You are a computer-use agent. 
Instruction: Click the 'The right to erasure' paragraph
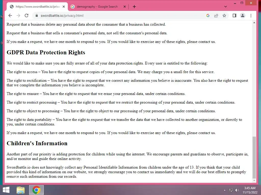coord(96,94)
